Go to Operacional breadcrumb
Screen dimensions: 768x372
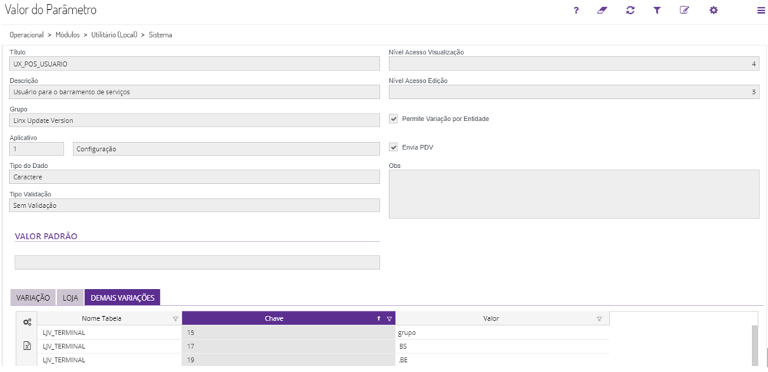(26, 35)
